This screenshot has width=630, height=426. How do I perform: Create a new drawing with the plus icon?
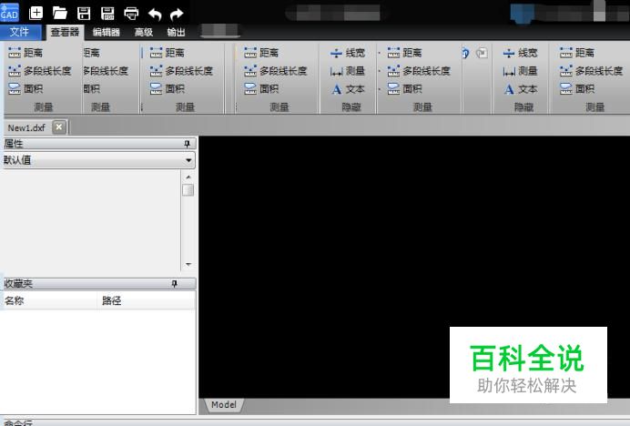36,14
